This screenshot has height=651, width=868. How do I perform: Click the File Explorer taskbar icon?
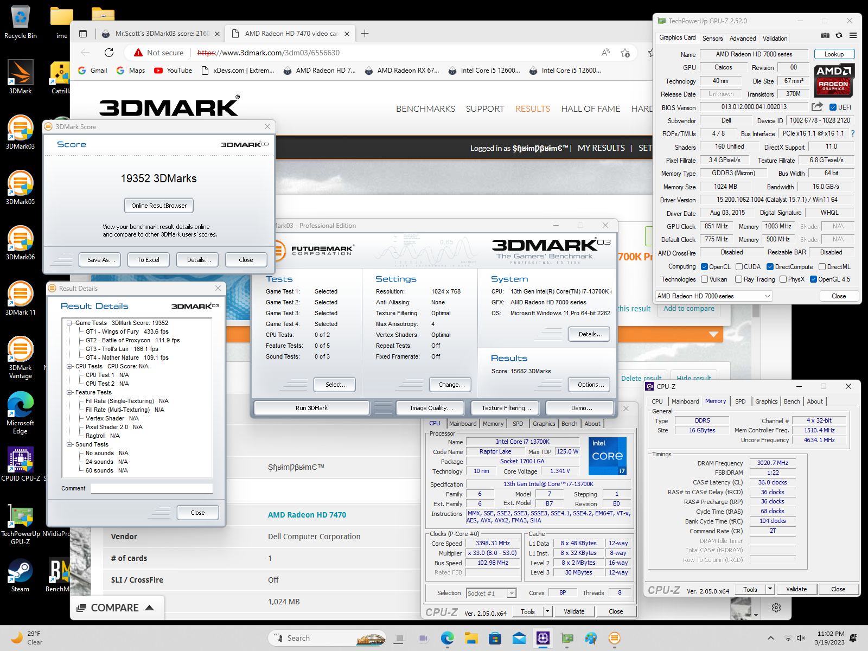coord(471,638)
